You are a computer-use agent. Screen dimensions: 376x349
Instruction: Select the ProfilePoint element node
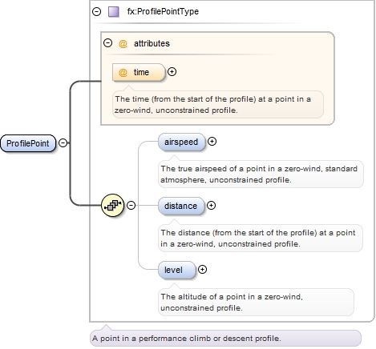pos(28,143)
